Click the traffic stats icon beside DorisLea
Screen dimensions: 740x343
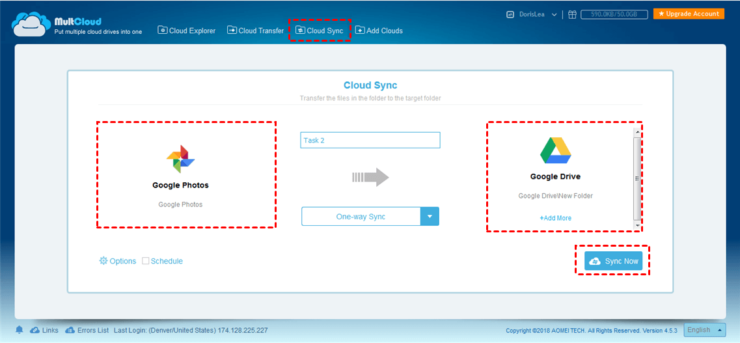point(510,14)
